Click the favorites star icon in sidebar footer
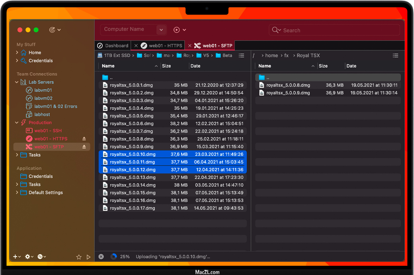This screenshot has width=414, height=275. (x=79, y=257)
